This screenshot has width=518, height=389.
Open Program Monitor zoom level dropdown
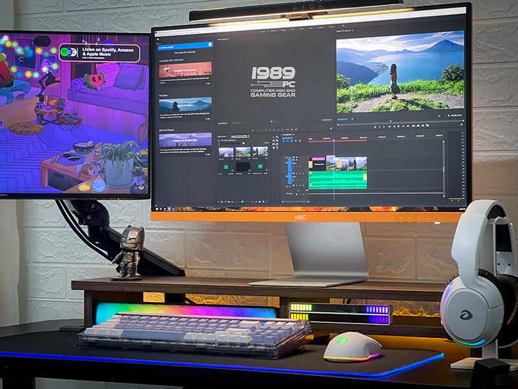point(354,119)
